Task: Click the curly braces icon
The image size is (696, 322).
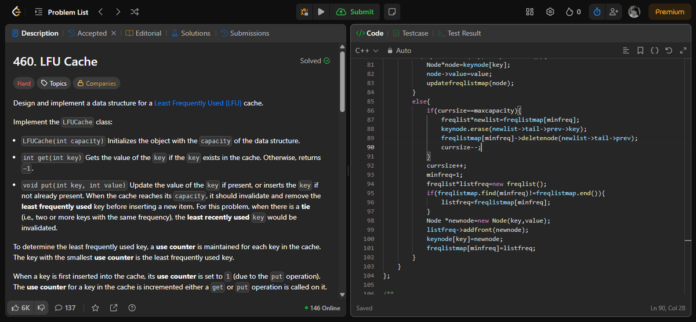Action: (x=654, y=51)
